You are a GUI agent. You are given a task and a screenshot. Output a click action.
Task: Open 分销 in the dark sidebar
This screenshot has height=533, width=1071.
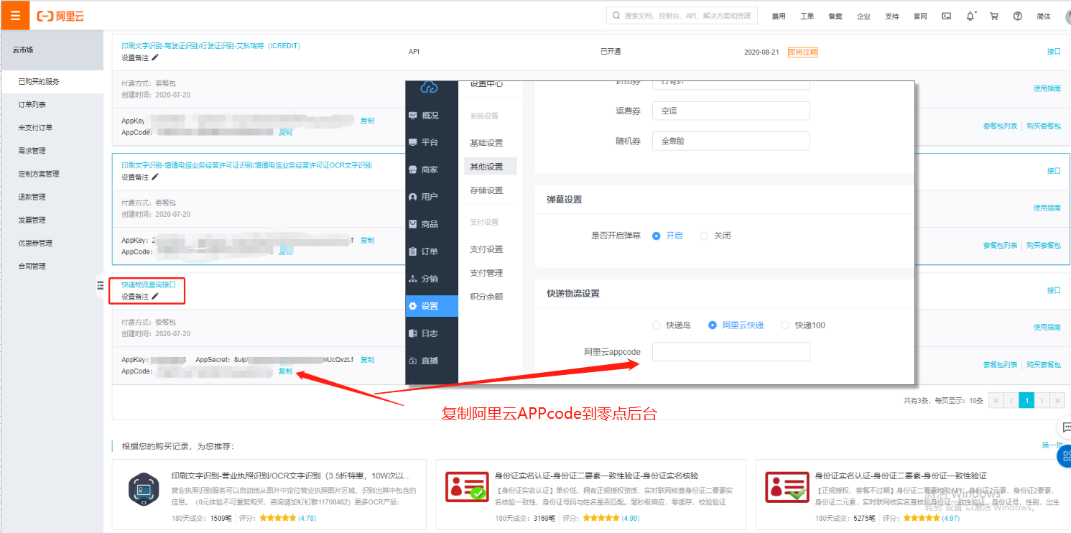pyautogui.click(x=431, y=279)
